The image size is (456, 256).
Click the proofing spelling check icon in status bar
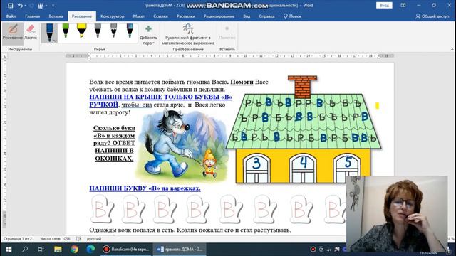[78, 239]
